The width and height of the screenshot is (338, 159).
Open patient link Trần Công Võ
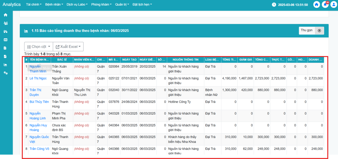[x=39, y=149]
